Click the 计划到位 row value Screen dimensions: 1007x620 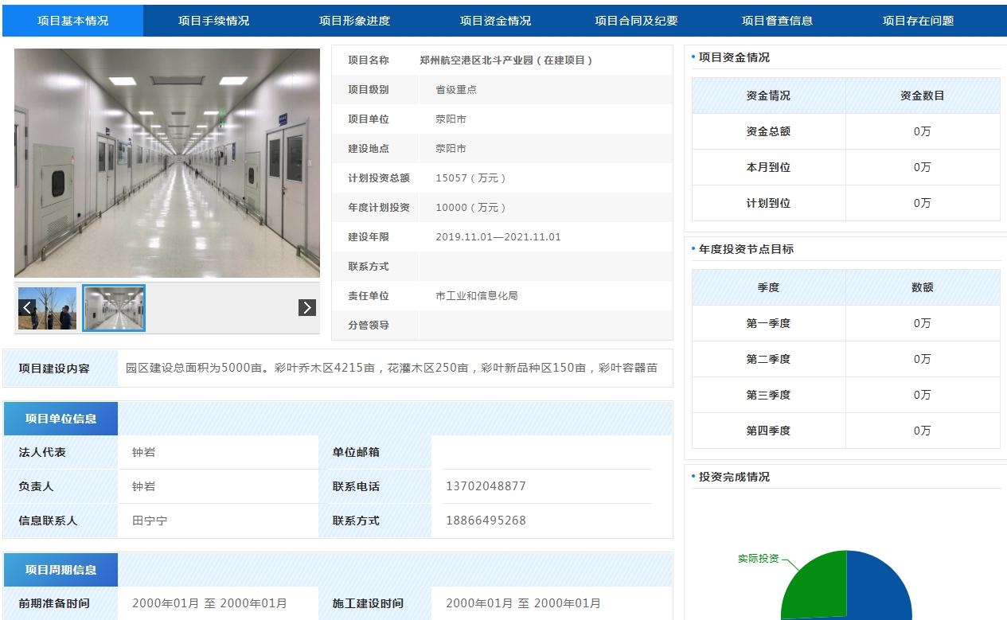[923, 203]
